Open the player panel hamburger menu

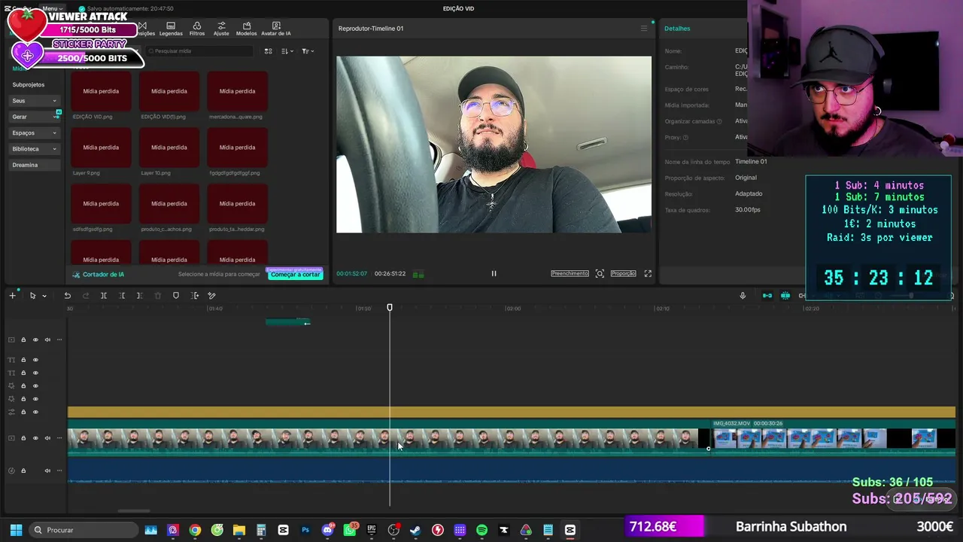click(x=643, y=29)
